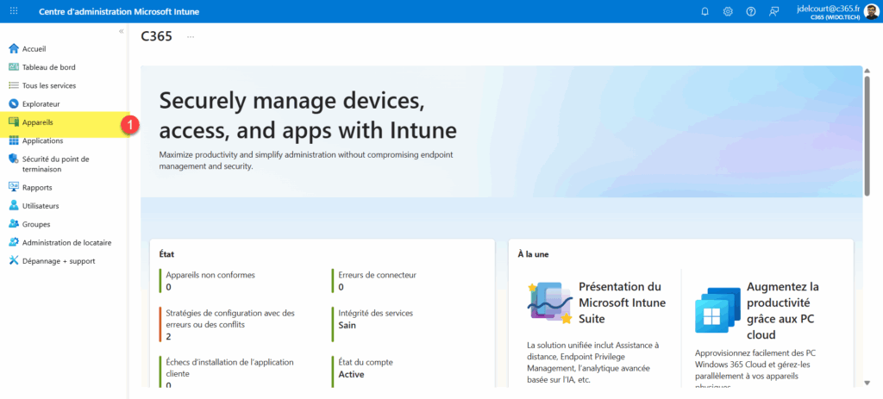The height and width of the screenshot is (399, 883).
Task: Click the État card heading
Action: point(166,254)
